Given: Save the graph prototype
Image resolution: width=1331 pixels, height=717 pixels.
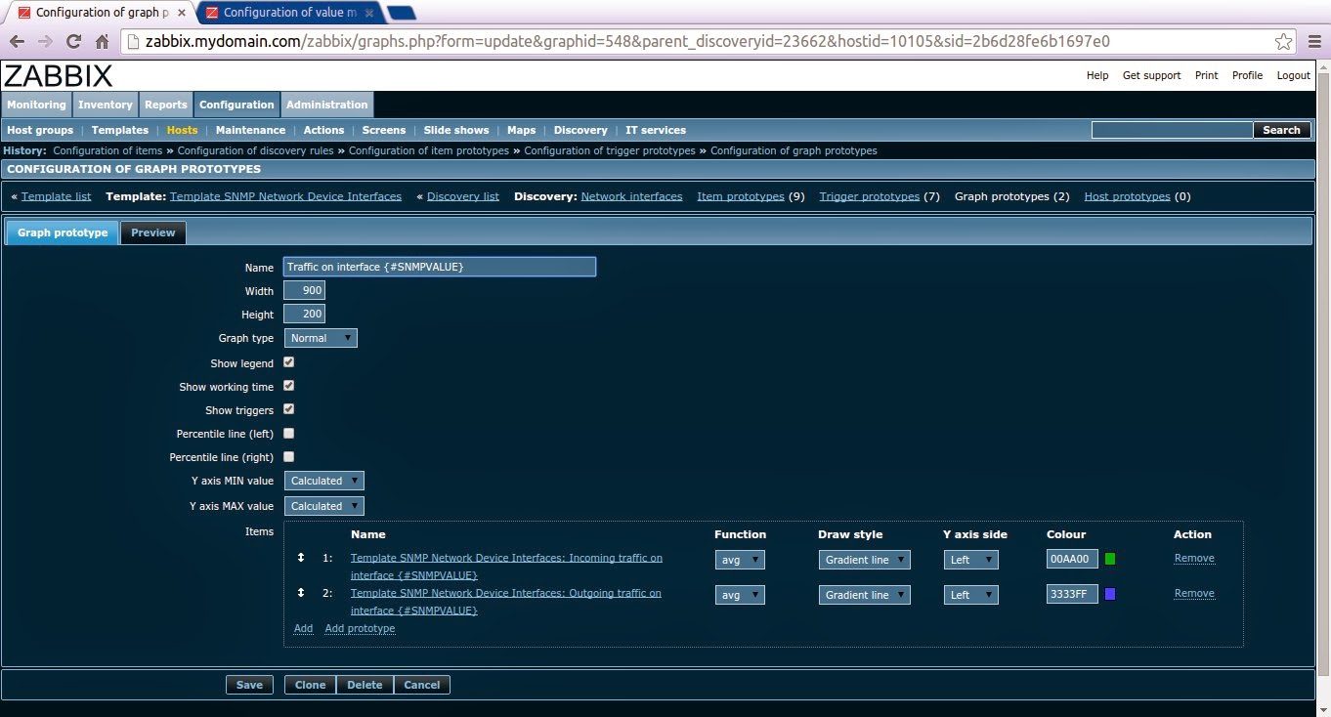Looking at the screenshot, I should (x=249, y=684).
